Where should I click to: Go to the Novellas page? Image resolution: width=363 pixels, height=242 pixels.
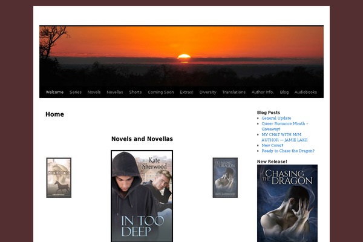point(115,92)
